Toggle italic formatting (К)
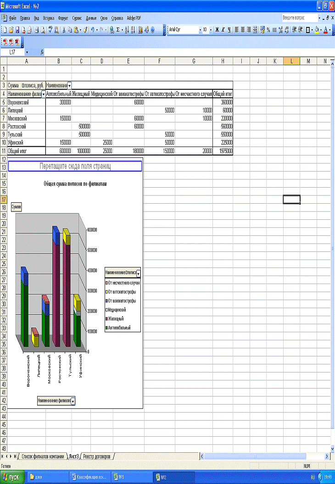 pos(223,30)
